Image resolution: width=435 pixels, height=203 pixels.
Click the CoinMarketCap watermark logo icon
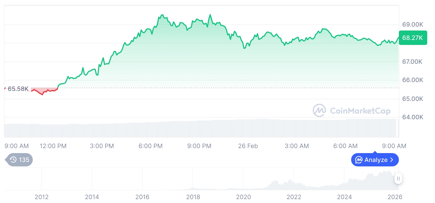[x=319, y=111]
